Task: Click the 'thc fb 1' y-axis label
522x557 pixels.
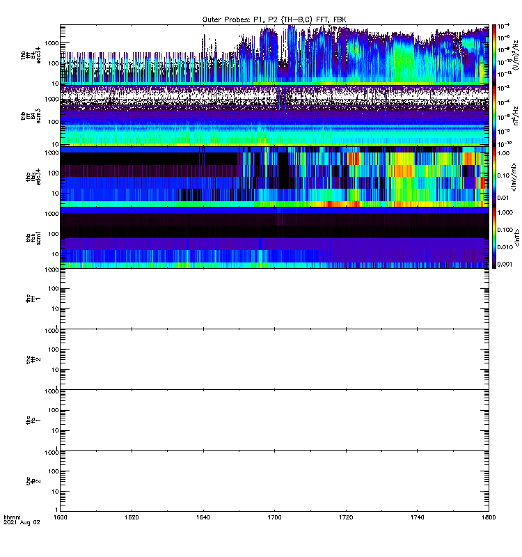Action: tap(33, 421)
